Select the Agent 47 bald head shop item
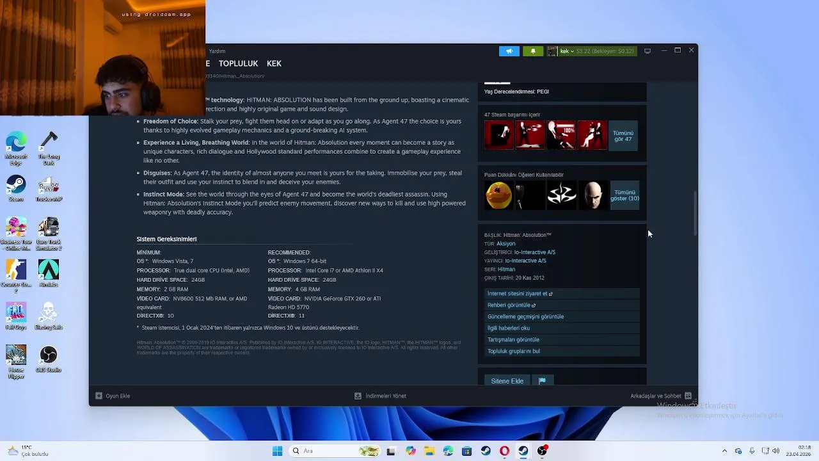The width and height of the screenshot is (819, 461). (x=592, y=195)
